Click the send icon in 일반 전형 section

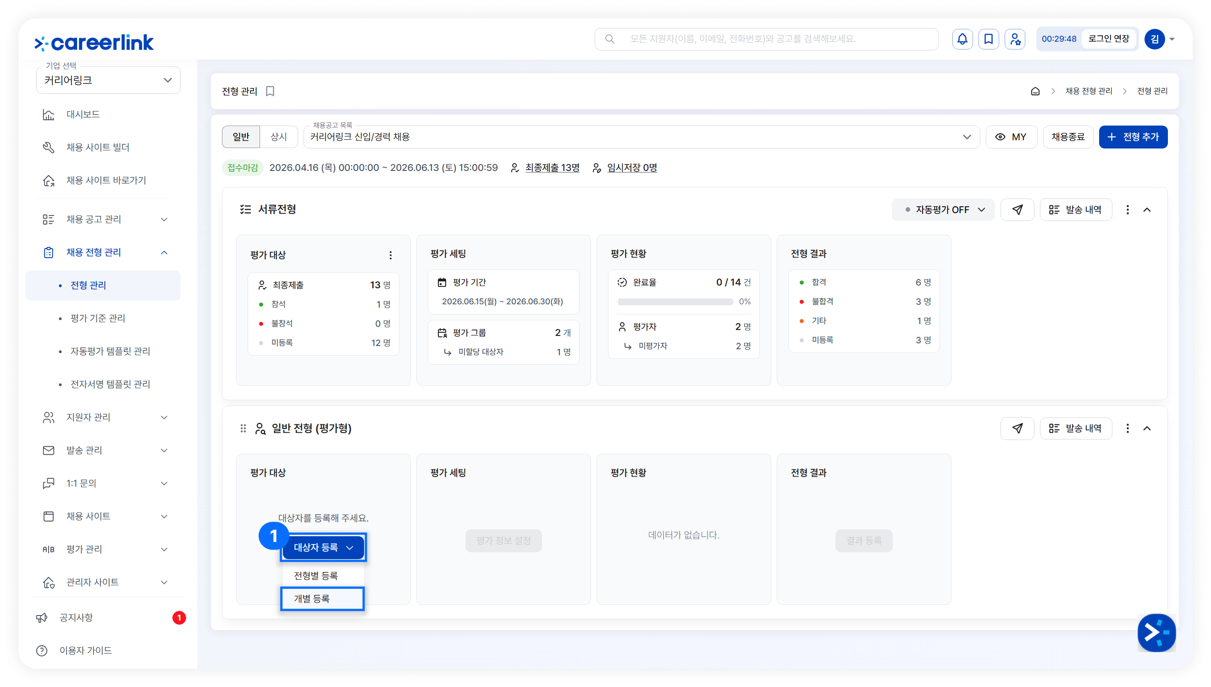(x=1017, y=429)
